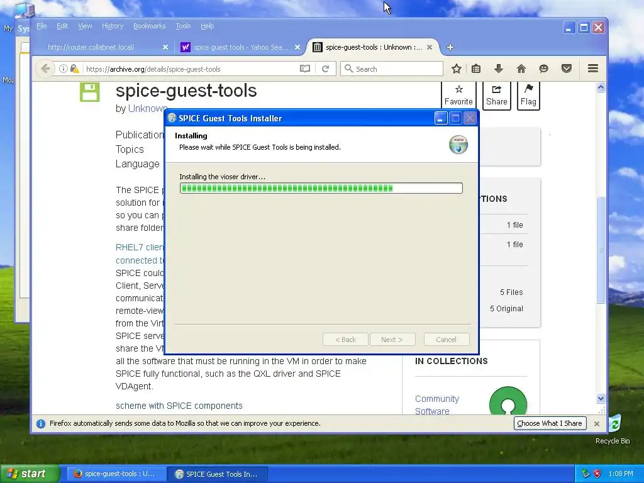This screenshot has height=483, width=644.
Task: Open the Edit menu
Action: click(62, 26)
